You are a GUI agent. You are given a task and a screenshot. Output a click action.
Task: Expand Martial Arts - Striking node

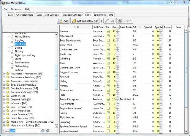[4, 126]
